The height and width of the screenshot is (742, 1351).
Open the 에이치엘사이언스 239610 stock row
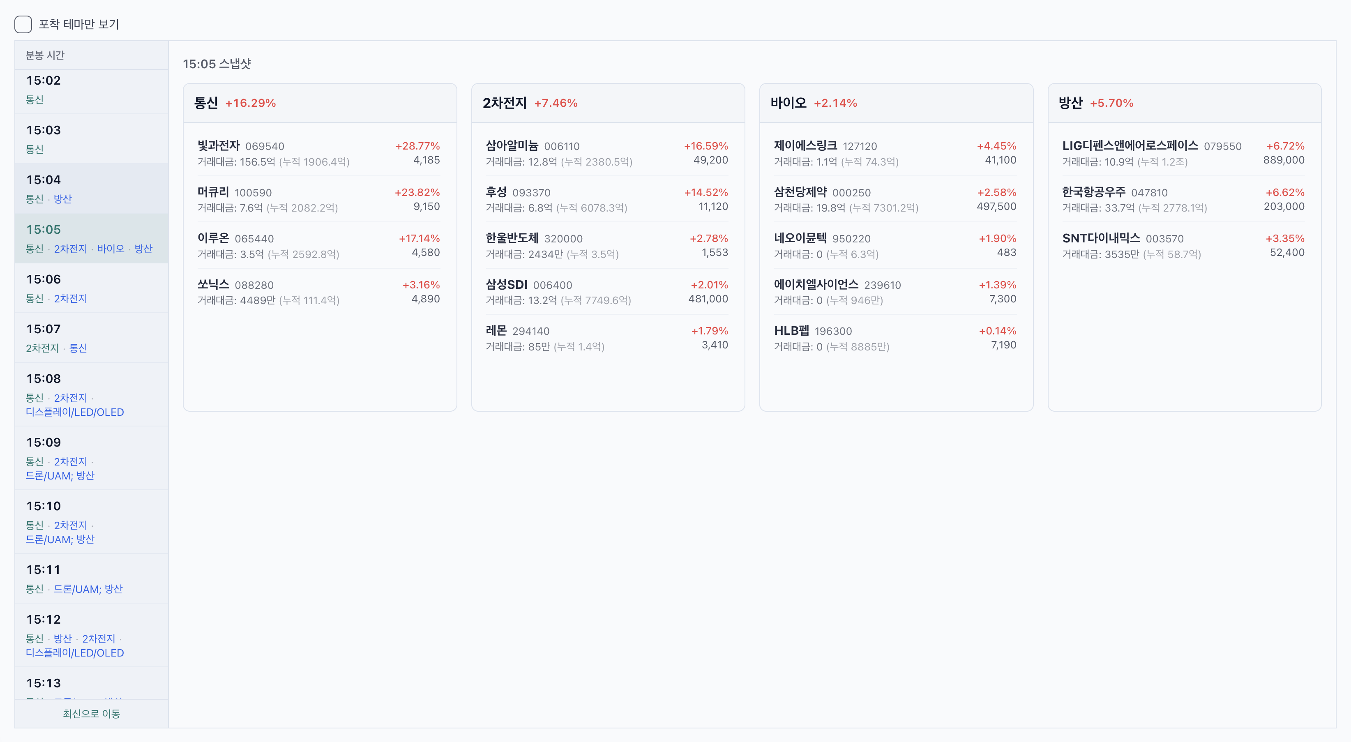point(895,292)
